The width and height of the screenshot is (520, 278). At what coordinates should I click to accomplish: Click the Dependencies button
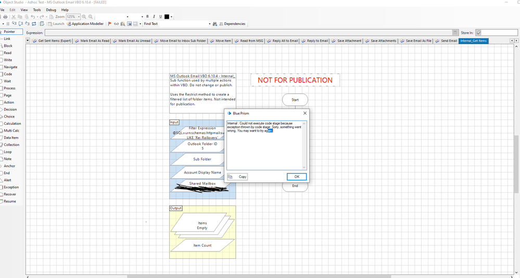click(232, 24)
